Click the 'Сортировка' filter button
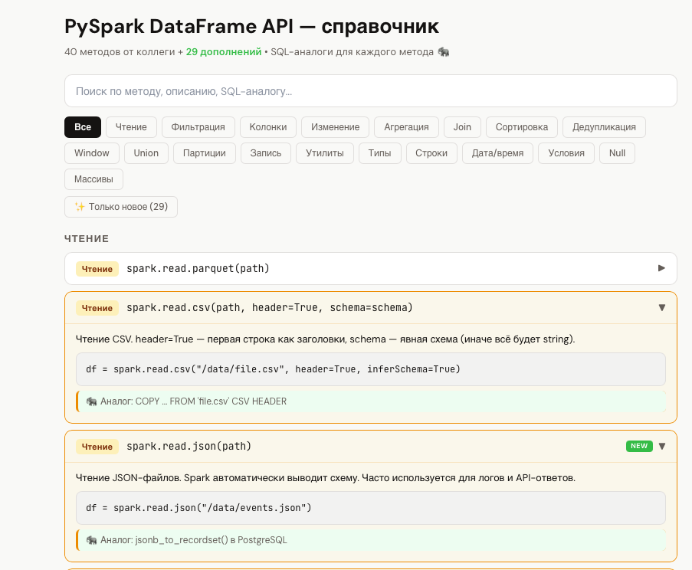The width and height of the screenshot is (692, 570). (521, 126)
